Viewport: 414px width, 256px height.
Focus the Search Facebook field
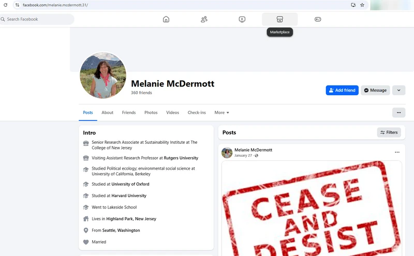pos(37,19)
